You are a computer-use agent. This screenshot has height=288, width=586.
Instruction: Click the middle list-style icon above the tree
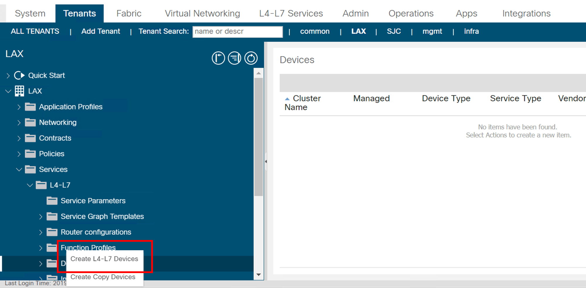[234, 58]
